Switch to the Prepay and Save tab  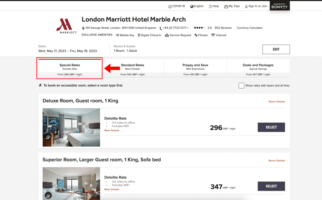pyautogui.click(x=195, y=68)
